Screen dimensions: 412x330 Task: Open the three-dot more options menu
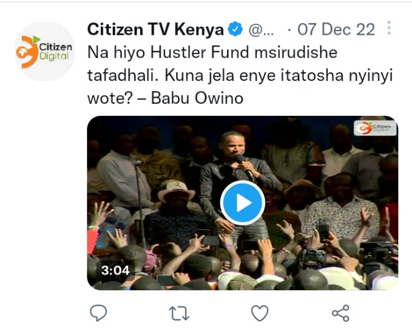(x=389, y=28)
